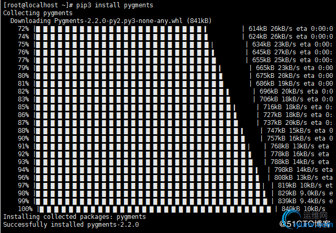
Task: Click the 81% progress label
Action: click(24, 84)
